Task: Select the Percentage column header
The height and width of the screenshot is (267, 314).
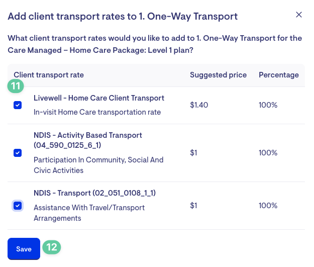Action: pyautogui.click(x=279, y=75)
